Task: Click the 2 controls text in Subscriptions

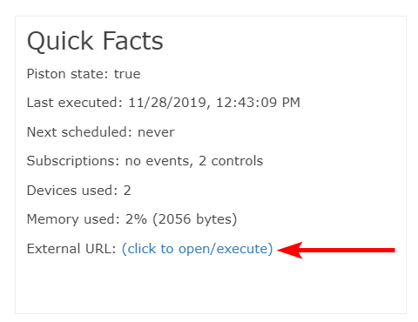Action: (x=231, y=161)
